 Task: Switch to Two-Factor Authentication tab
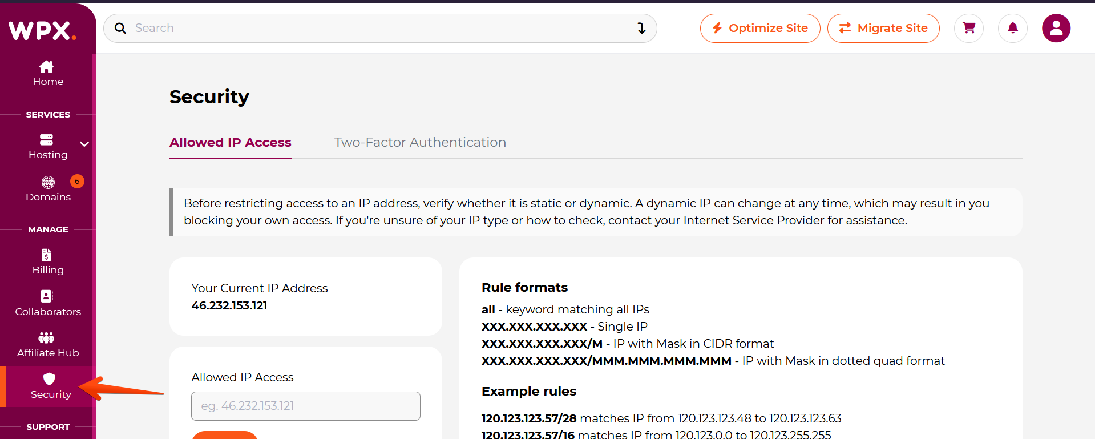click(420, 142)
